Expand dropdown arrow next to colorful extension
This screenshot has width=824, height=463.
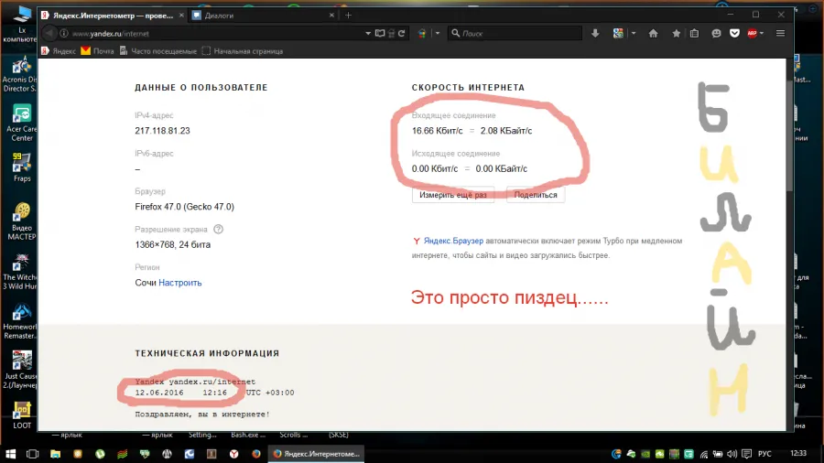pyautogui.click(x=438, y=33)
